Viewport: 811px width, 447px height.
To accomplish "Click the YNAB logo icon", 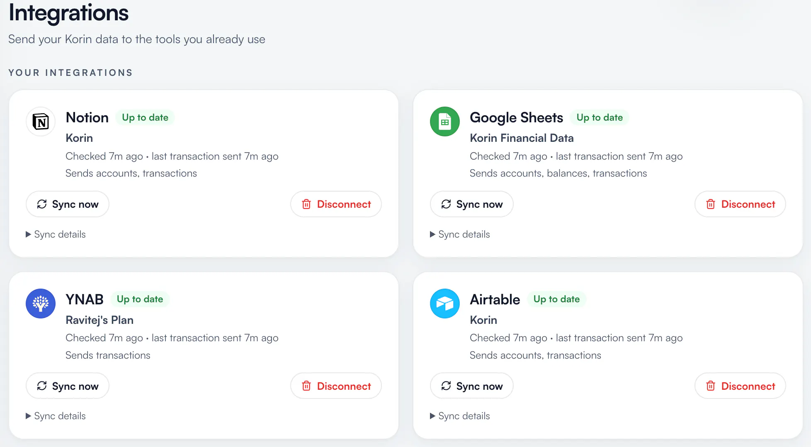I will pos(41,304).
